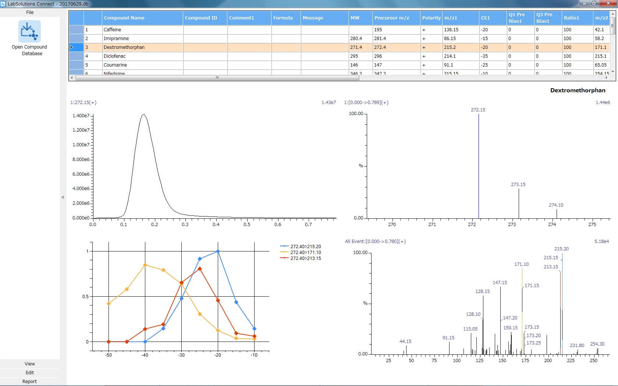This screenshot has height=386, width=618.
Task: Open the Report section in sidebar
Action: point(30,381)
